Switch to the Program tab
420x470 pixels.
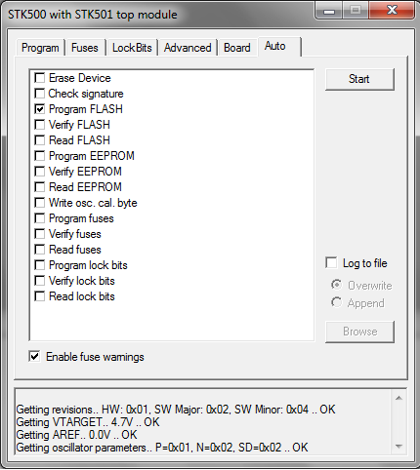coord(40,48)
